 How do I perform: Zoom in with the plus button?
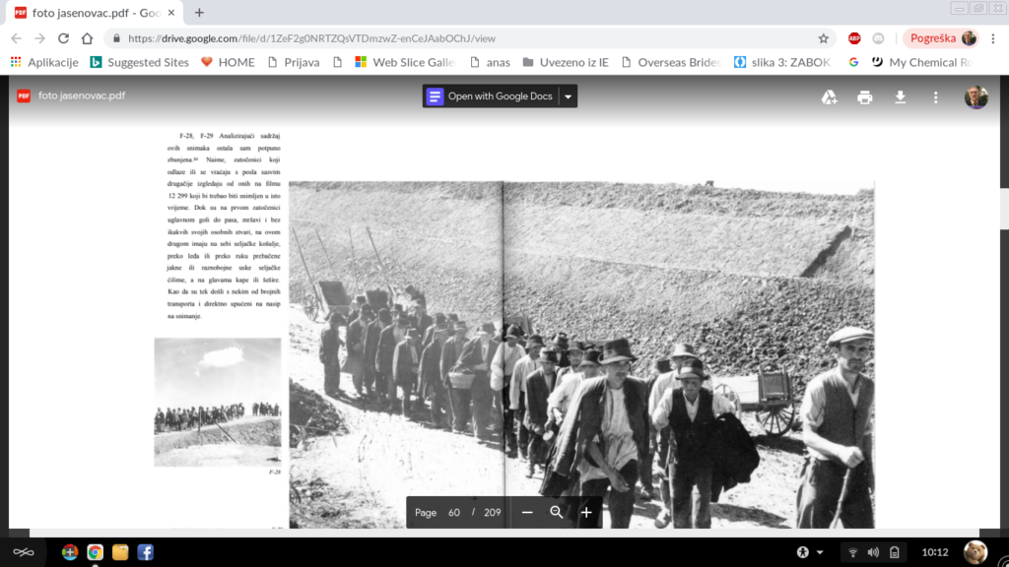[586, 512]
